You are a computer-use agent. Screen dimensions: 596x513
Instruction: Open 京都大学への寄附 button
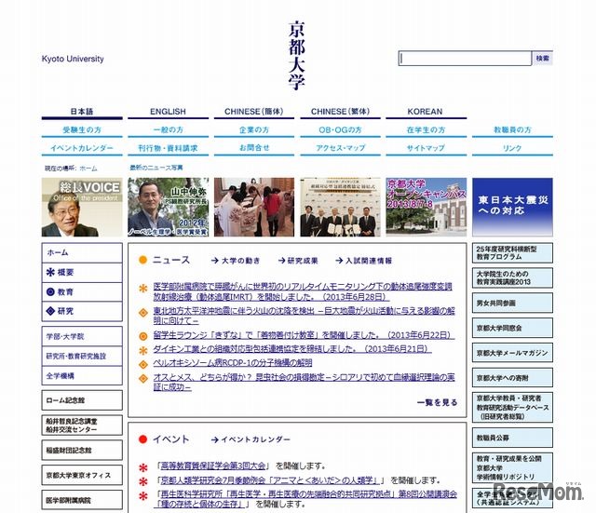(512, 378)
